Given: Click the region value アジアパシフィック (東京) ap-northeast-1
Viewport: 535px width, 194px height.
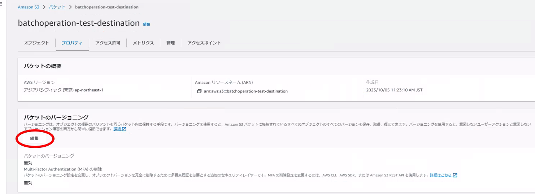Looking at the screenshot, I should [x=64, y=90].
